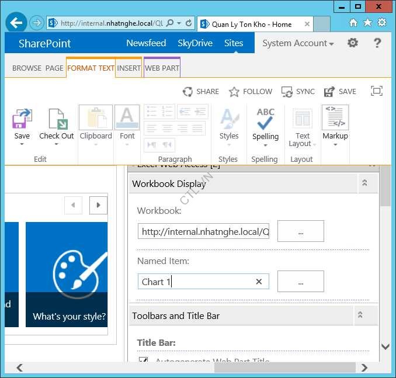Screen dimensions: 396x378
Task: Click the Save ribbon icon
Action: coord(22,119)
